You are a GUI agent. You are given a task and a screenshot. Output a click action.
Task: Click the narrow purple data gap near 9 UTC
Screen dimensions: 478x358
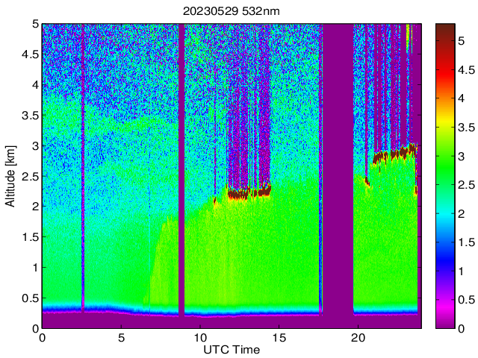point(181,172)
